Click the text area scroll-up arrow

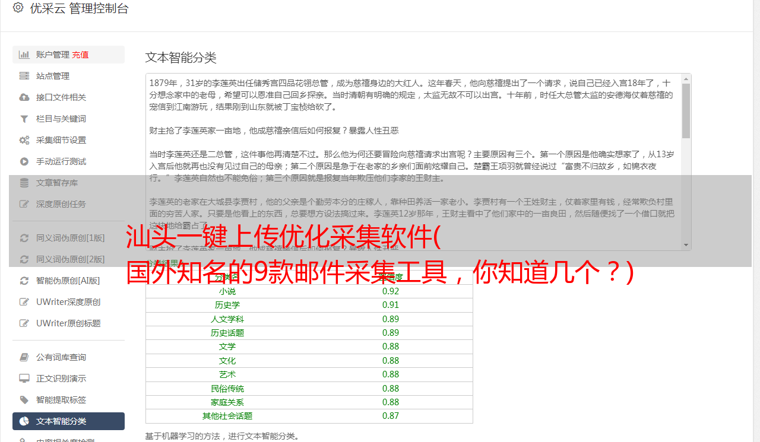[686, 78]
